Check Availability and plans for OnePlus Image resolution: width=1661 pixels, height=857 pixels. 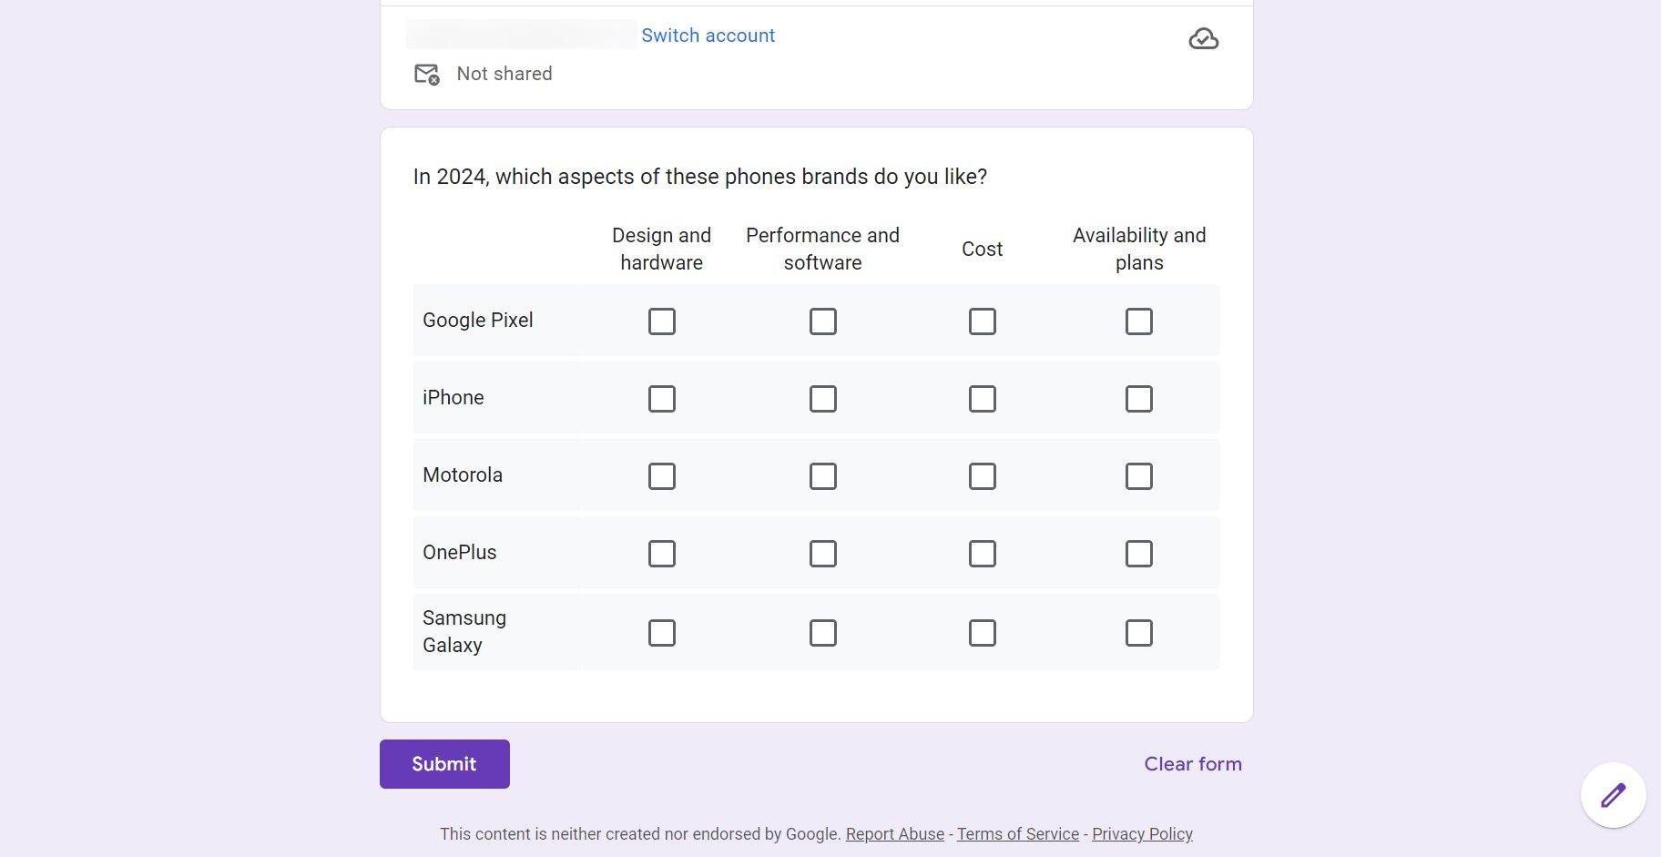pos(1139,553)
